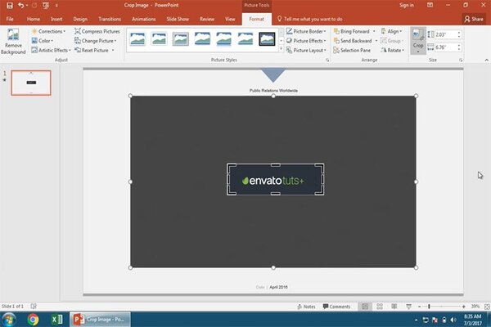The height and width of the screenshot is (327, 491).
Task: Click the 39% zoom level
Action: coord(475,307)
